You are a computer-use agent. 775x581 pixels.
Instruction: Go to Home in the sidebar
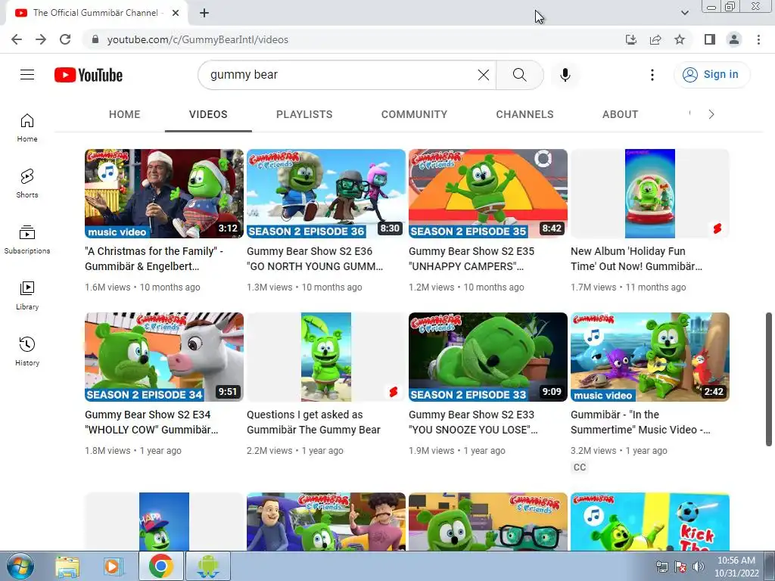pyautogui.click(x=27, y=128)
